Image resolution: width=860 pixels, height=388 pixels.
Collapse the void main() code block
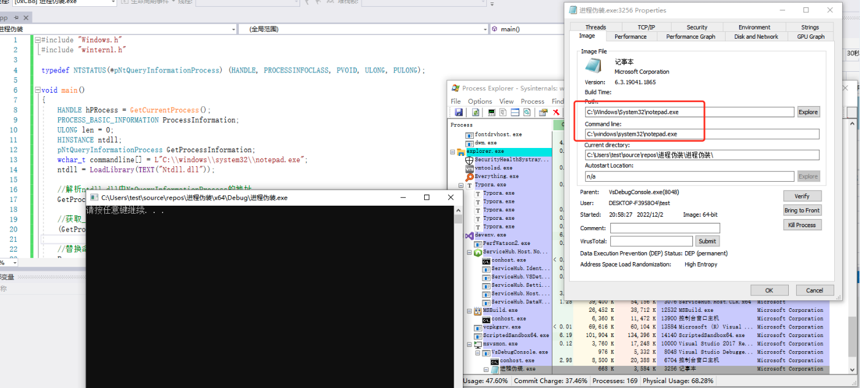[x=37, y=90]
